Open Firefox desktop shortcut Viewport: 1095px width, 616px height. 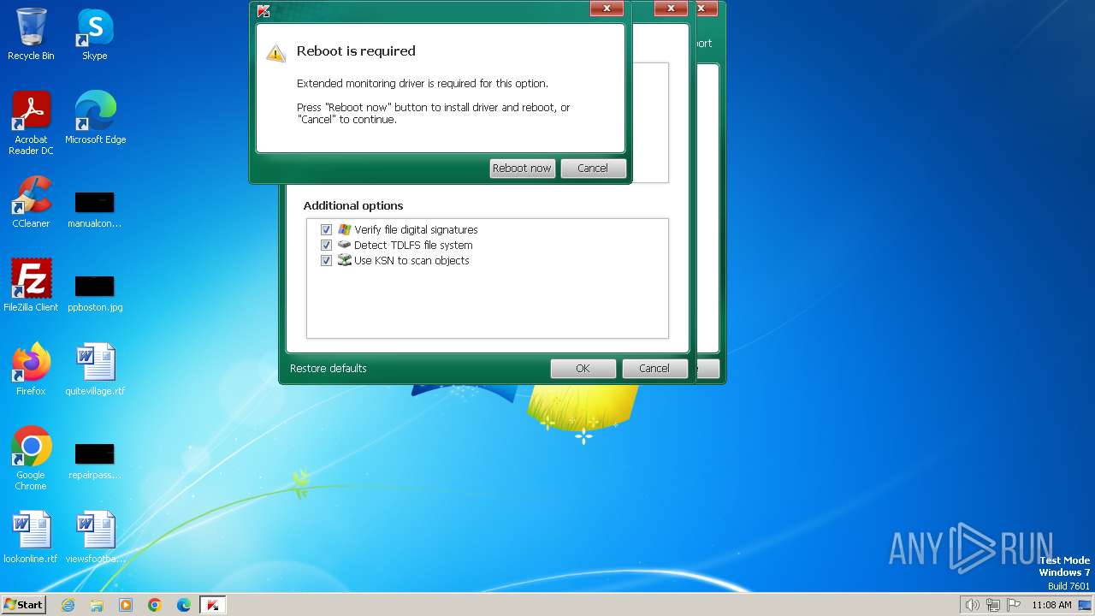tap(31, 370)
